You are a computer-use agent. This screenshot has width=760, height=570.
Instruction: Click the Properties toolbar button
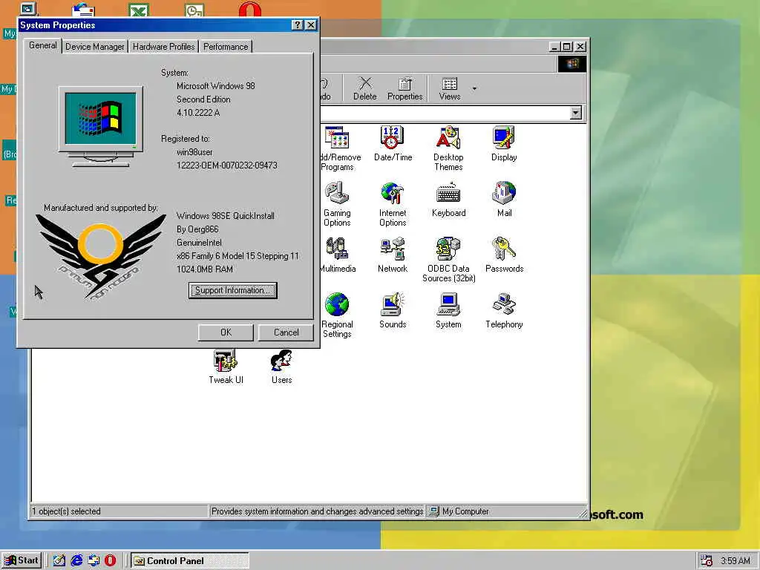click(x=404, y=89)
